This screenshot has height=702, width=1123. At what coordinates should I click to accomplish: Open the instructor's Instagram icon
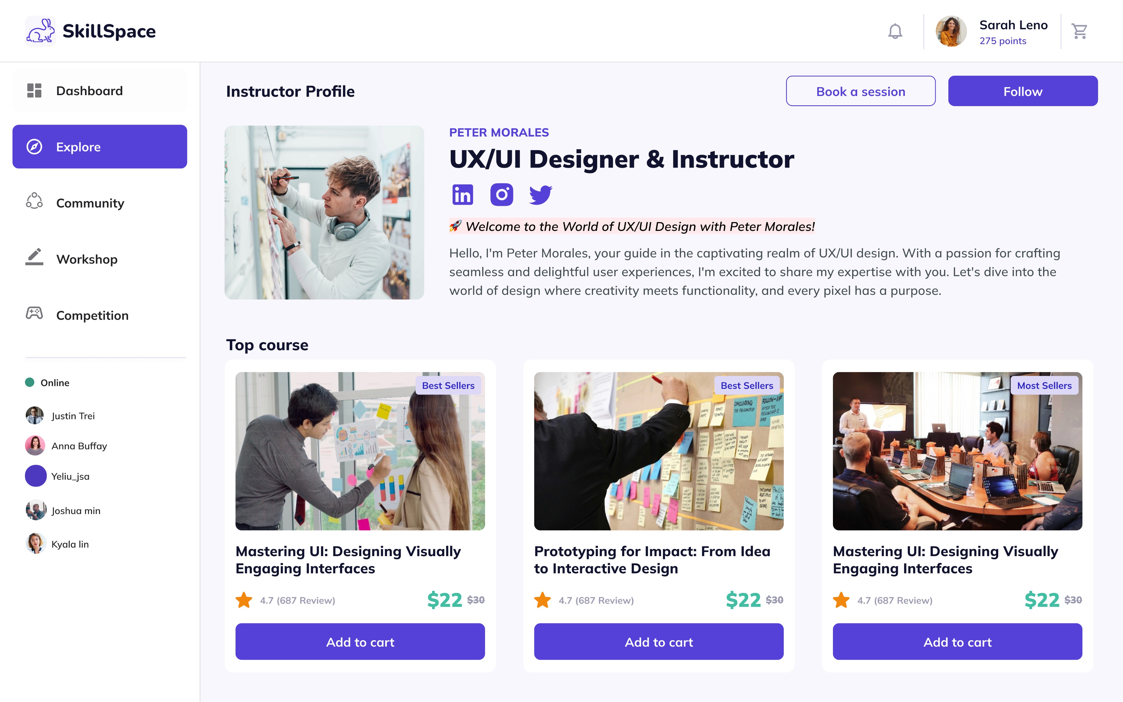(502, 194)
